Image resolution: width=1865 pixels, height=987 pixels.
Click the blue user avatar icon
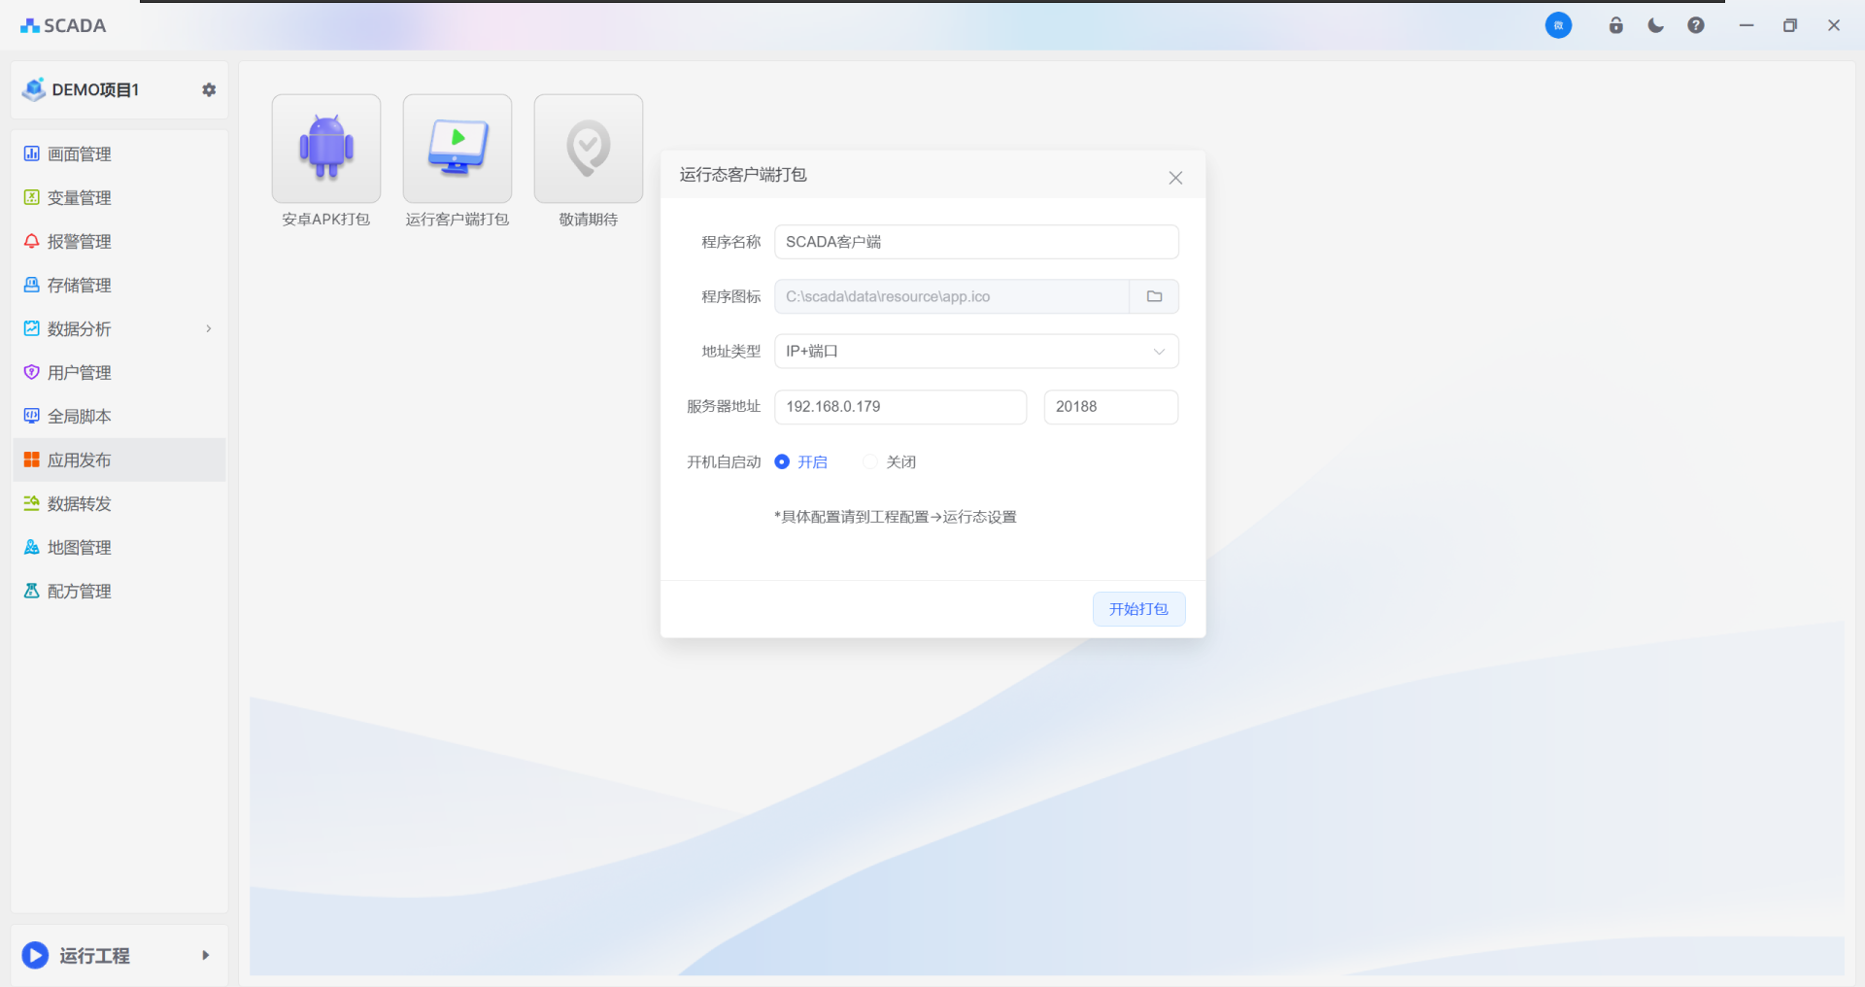(1558, 25)
